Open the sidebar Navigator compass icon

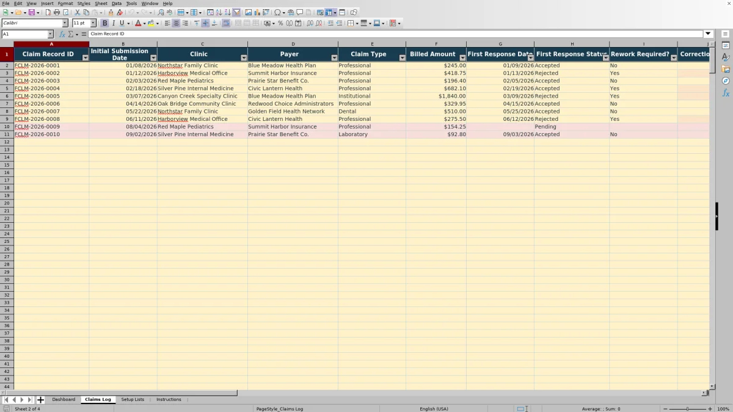coord(726,81)
